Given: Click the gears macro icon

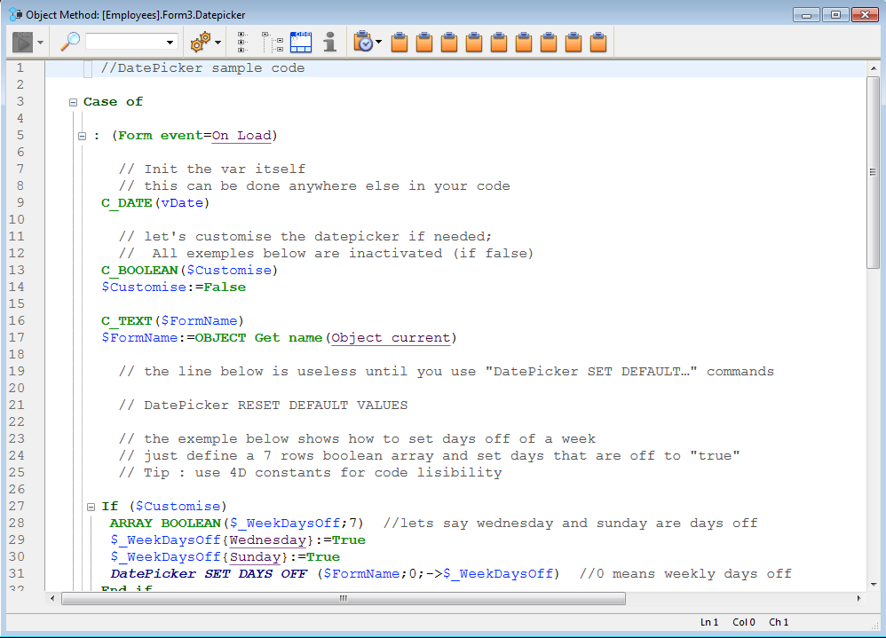Looking at the screenshot, I should [x=201, y=42].
